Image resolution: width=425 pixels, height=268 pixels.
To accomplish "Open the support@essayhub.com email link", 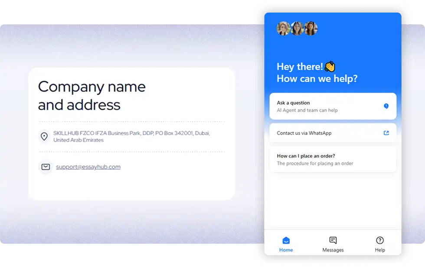I will 88,167.
